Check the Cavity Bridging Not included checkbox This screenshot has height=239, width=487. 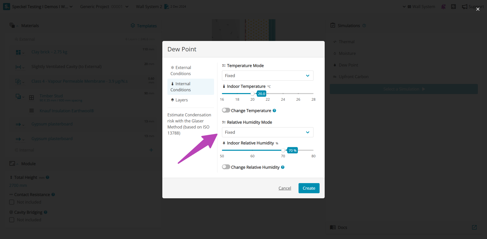[12, 220]
